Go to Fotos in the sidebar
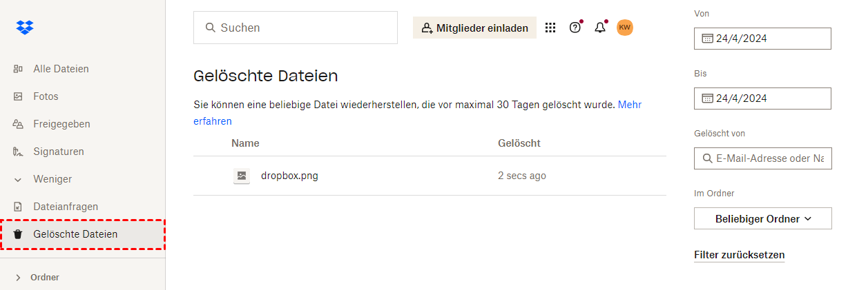The image size is (848, 290). point(46,96)
